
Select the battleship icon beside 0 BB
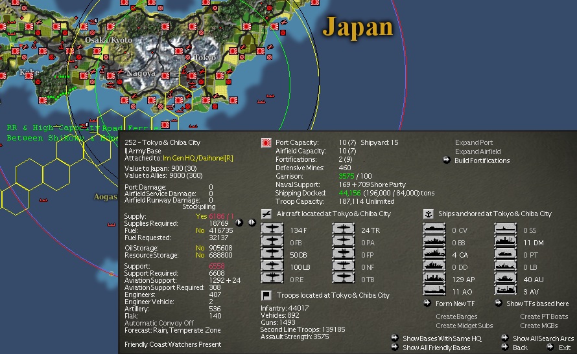(x=434, y=241)
